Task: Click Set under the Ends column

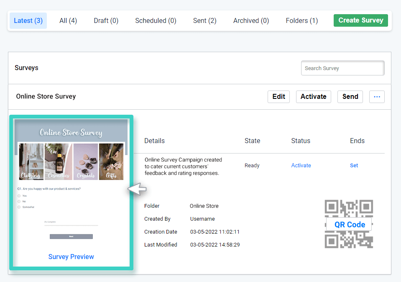Action: pyautogui.click(x=354, y=165)
